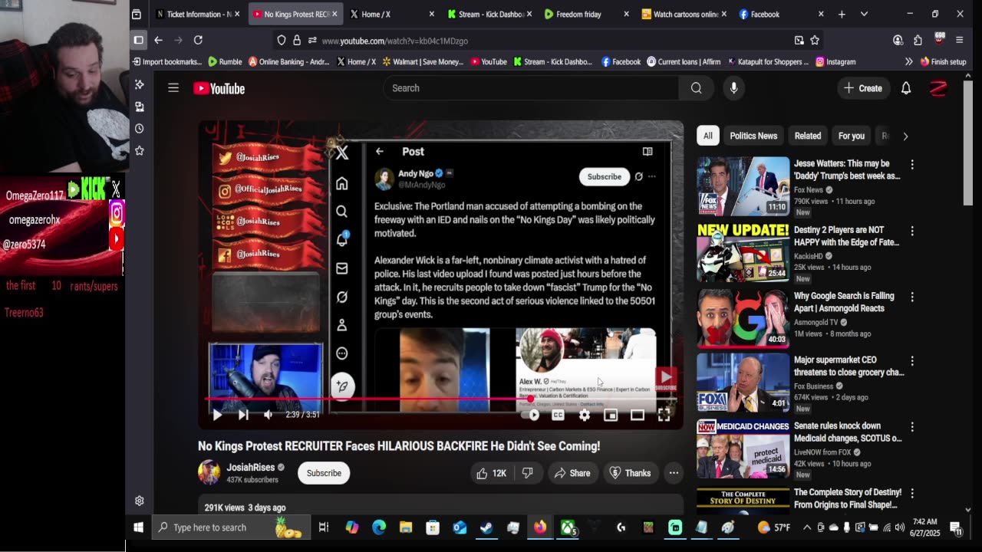Open the Rumble bookmark
Image resolution: width=982 pixels, height=552 pixels.
tap(224, 61)
